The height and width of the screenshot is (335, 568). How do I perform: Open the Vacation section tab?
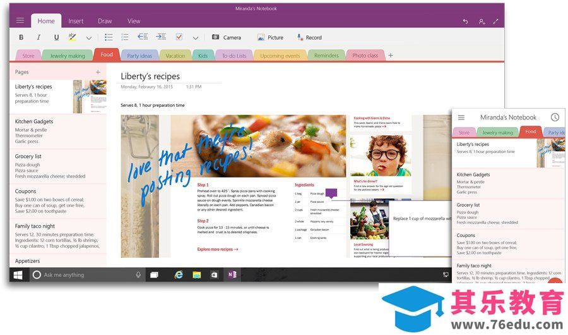[x=175, y=56]
